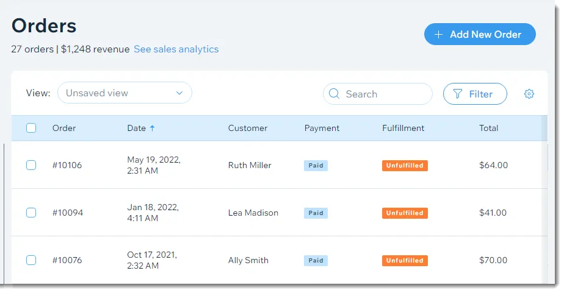Viewport: 564px width, 293px height.
Task: Open the Unsaved view dropdown
Action: [x=125, y=93]
